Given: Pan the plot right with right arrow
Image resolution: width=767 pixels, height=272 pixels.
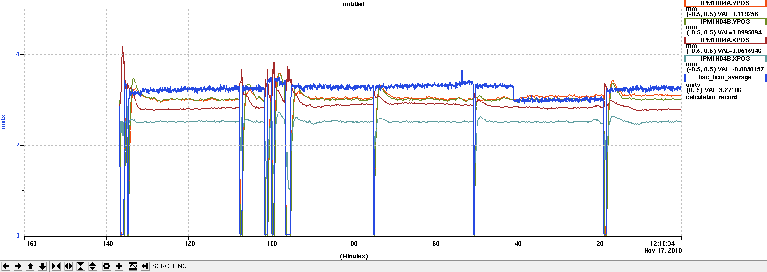Looking at the screenshot, I should click(18, 266).
